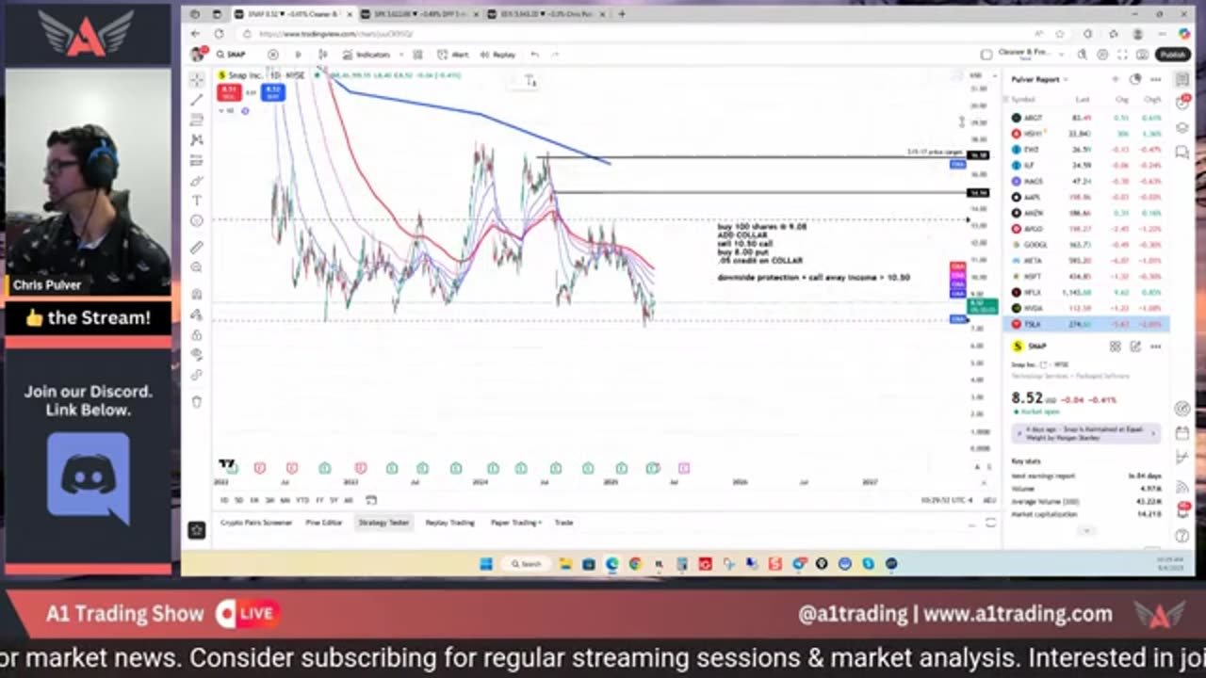Select the trend line drawing tool
The width and height of the screenshot is (1206, 678).
197,100
